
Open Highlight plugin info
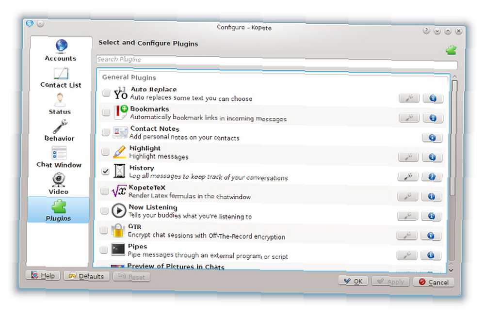pyautogui.click(x=432, y=157)
